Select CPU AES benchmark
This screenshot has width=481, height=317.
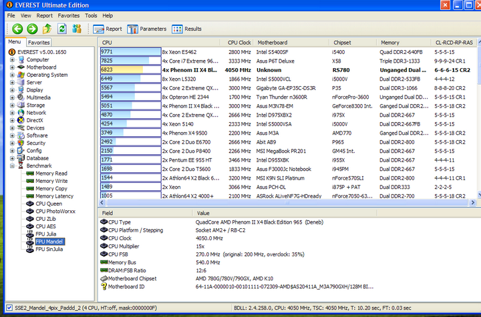tap(45, 226)
